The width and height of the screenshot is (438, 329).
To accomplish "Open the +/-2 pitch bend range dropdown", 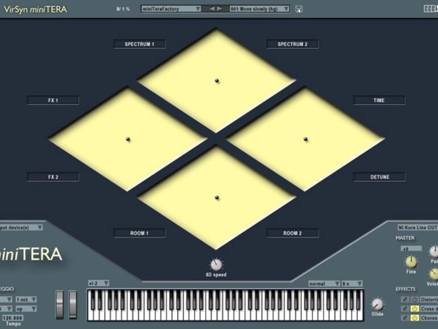I will coord(98,283).
